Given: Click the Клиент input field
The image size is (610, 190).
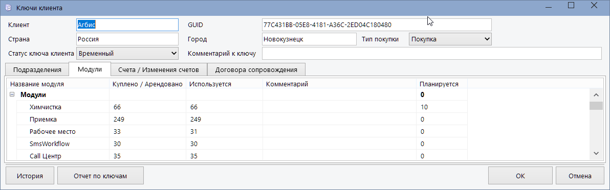Looking at the screenshot, I should pyautogui.click(x=127, y=25).
